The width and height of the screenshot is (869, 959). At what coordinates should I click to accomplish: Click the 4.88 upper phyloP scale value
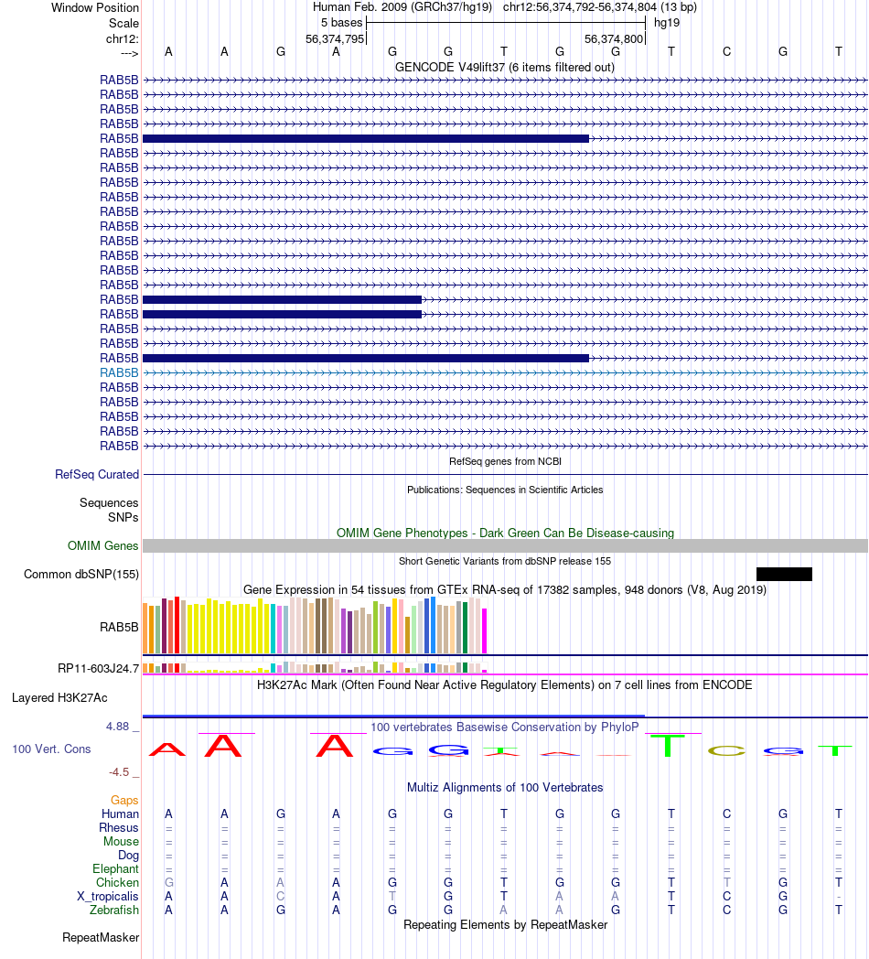click(x=117, y=727)
